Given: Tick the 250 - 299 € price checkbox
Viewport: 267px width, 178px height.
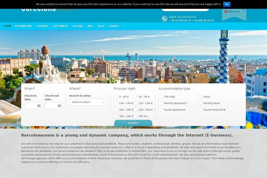Looking at the screenshot, I should pos(135,110).
